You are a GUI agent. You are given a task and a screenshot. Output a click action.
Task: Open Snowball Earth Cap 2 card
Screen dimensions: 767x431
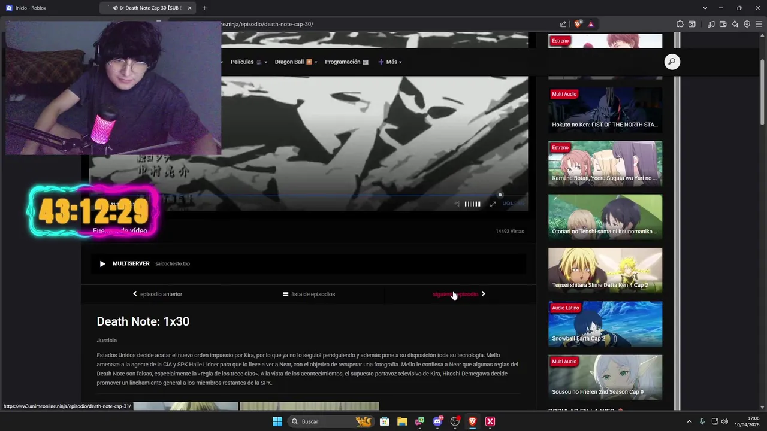pyautogui.click(x=605, y=323)
